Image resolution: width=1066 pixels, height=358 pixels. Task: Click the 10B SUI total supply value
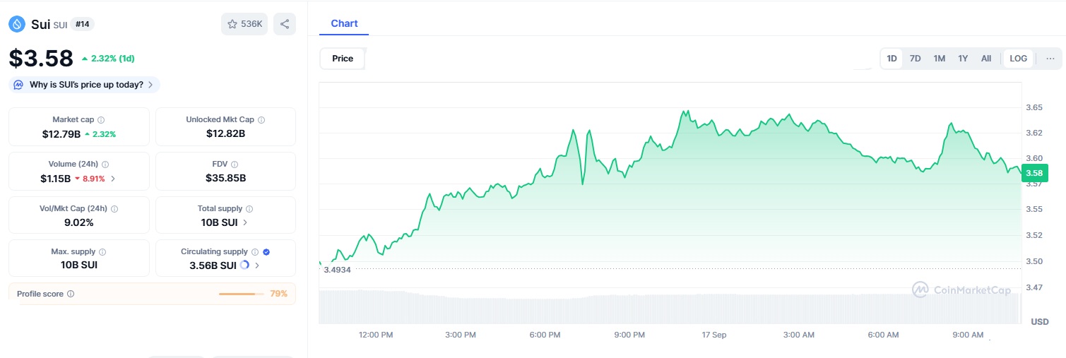(219, 222)
